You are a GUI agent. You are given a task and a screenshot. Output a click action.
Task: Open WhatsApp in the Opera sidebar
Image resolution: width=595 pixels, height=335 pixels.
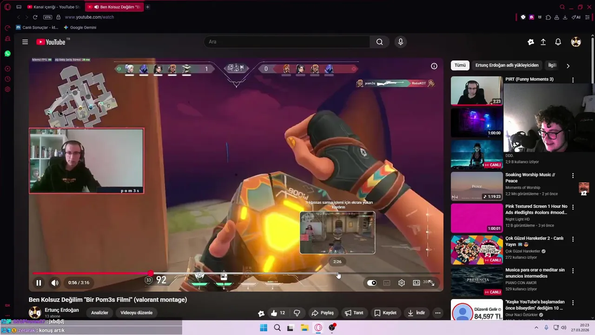click(x=7, y=54)
